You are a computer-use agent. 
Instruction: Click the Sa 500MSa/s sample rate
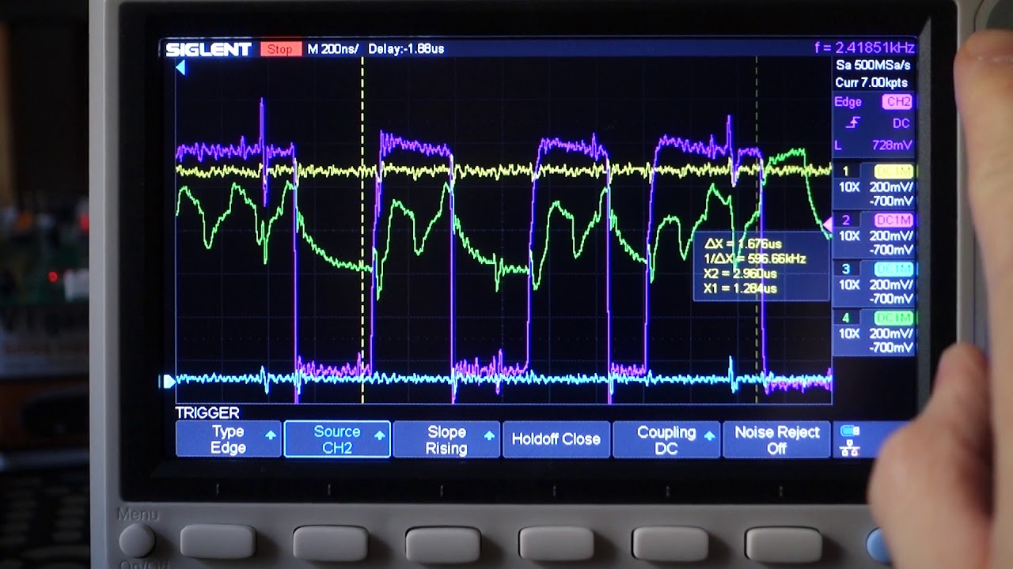coord(873,66)
